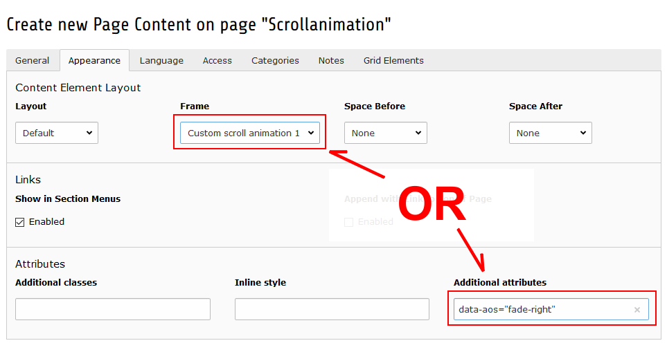Focus the Additional classes input field
Screen dimensions: 667x343
(x=113, y=309)
